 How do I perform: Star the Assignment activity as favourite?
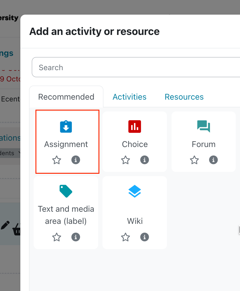(x=57, y=160)
